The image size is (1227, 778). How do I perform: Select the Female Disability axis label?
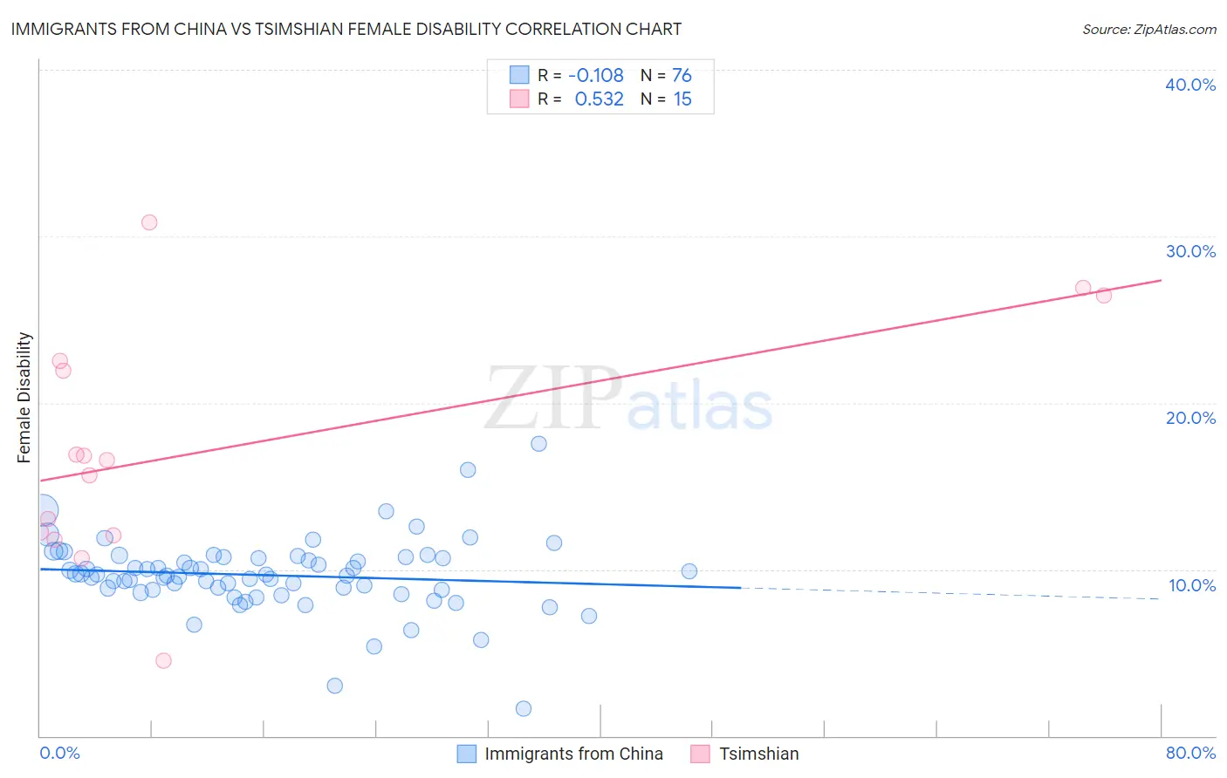pos(24,398)
